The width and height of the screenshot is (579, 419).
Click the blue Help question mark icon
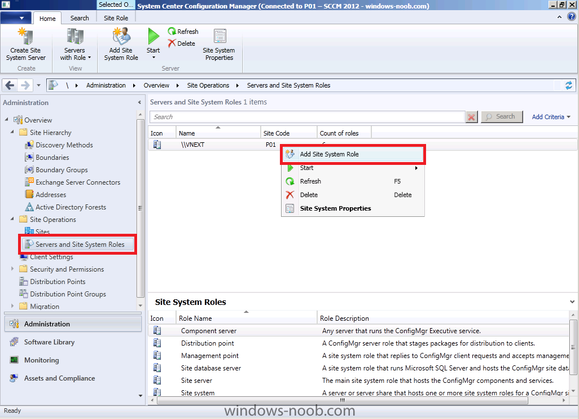[572, 16]
